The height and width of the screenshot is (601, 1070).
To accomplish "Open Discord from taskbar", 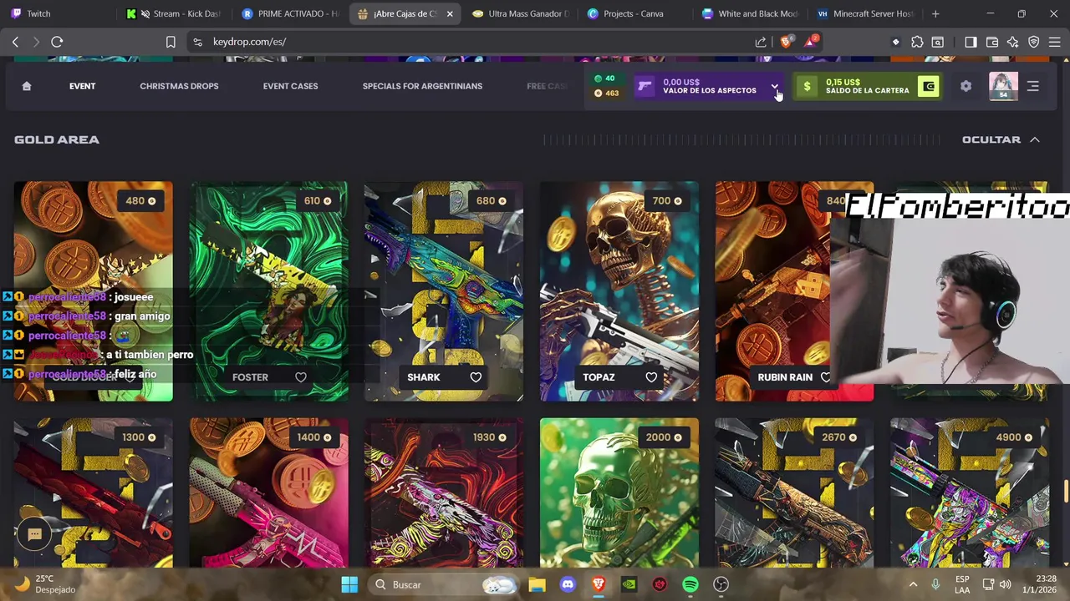I will [x=568, y=584].
